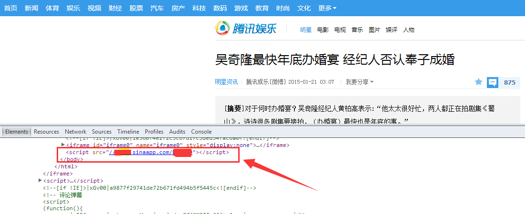The width and height of the screenshot is (525, 214).
Task: Select the 评论弹幕 comment line
Action: (x=62, y=195)
